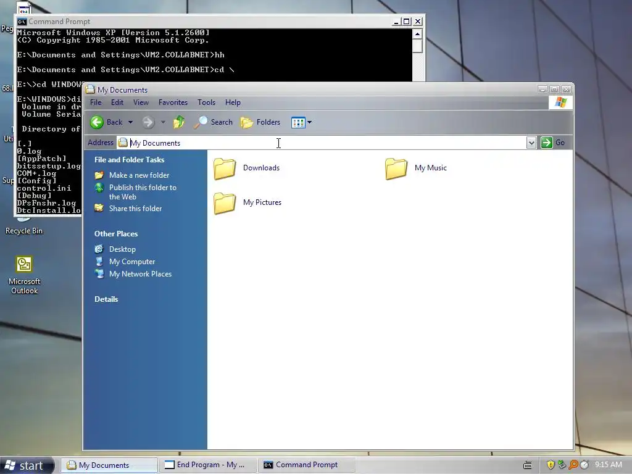This screenshot has height=474, width=632.
Task: Click Make a new folder link
Action: click(139, 175)
